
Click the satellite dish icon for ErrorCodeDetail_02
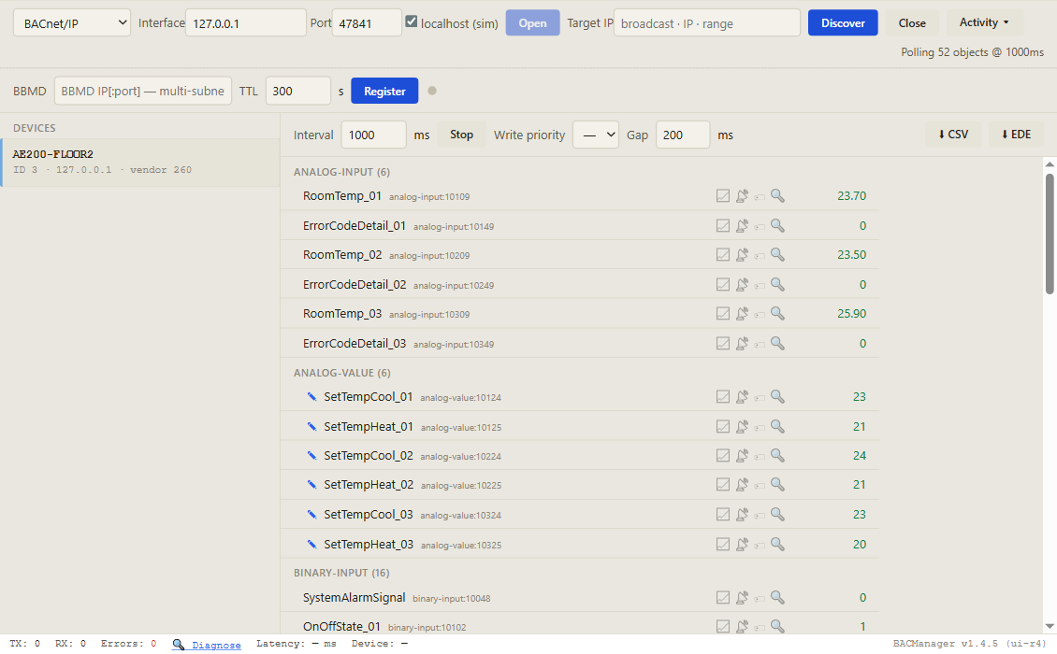pyautogui.click(x=742, y=284)
